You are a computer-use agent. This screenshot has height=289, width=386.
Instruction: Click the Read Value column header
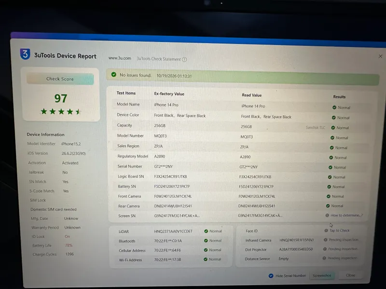[251, 95]
